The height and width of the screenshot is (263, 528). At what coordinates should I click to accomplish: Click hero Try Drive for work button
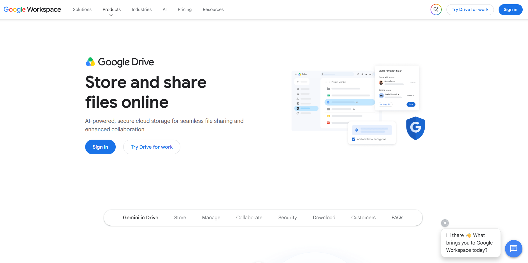(x=152, y=147)
